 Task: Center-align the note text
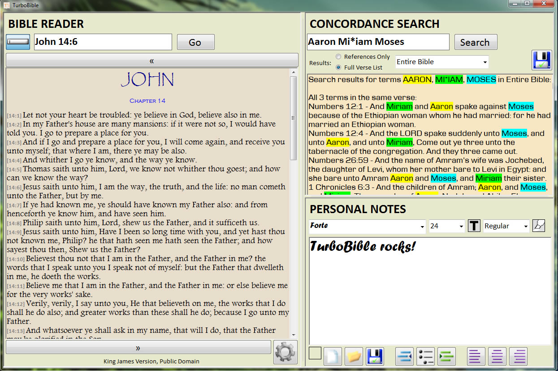tap(497, 357)
